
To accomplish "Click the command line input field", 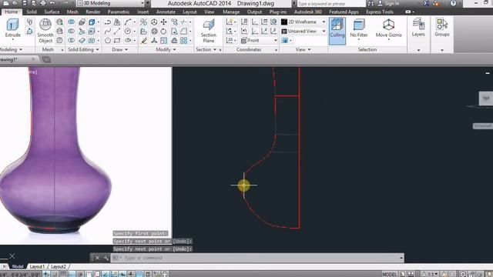I will click(258, 258).
